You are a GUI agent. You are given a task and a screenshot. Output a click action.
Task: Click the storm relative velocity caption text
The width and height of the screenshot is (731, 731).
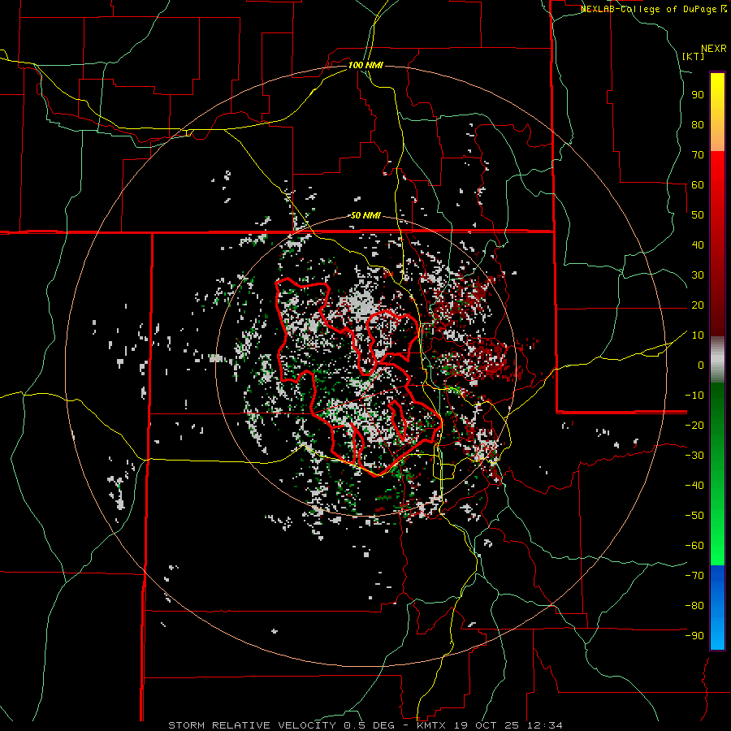(x=365, y=725)
